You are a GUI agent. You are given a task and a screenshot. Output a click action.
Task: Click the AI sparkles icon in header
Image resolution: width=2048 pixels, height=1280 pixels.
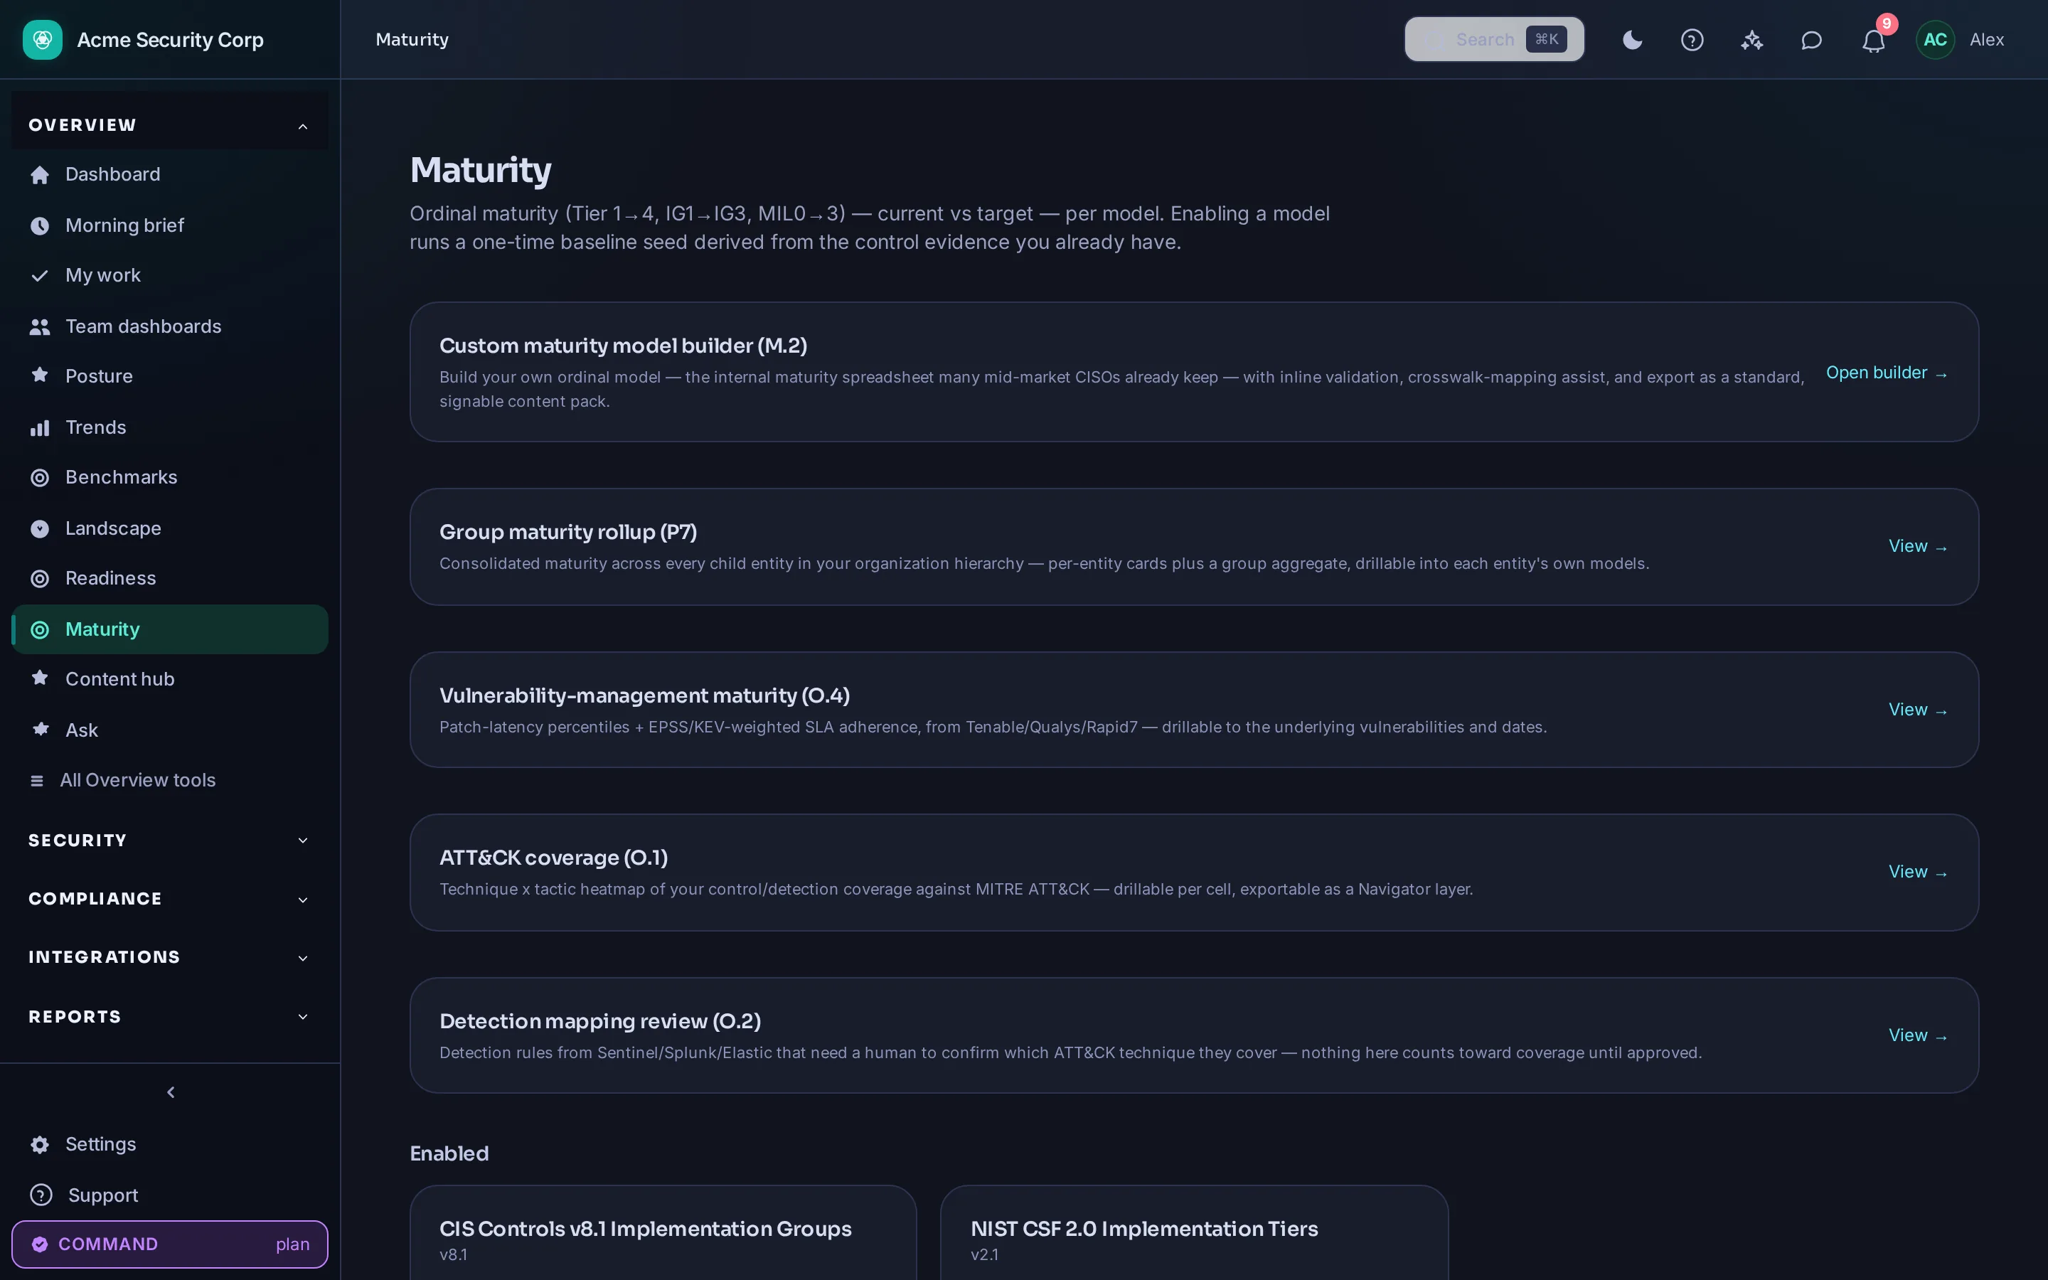click(x=1751, y=40)
